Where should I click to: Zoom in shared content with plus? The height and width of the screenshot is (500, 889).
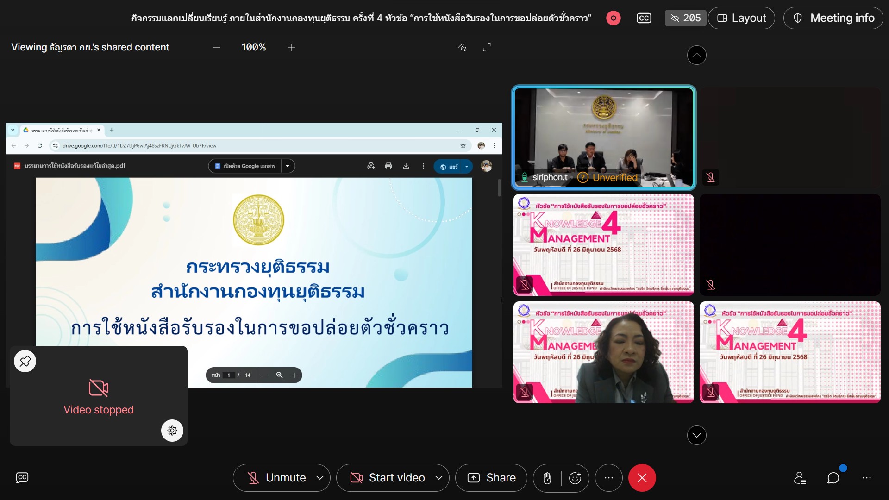(291, 47)
